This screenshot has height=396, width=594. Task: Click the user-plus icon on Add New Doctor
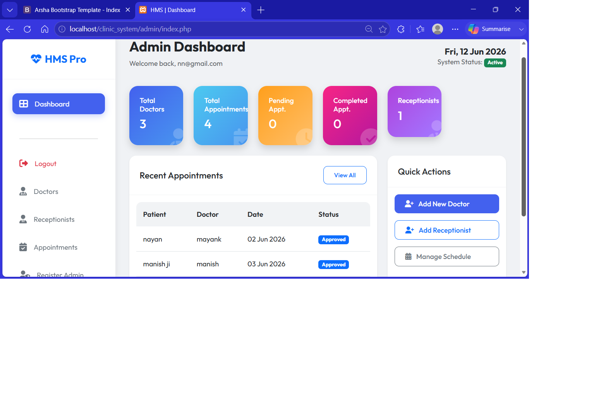click(x=409, y=204)
